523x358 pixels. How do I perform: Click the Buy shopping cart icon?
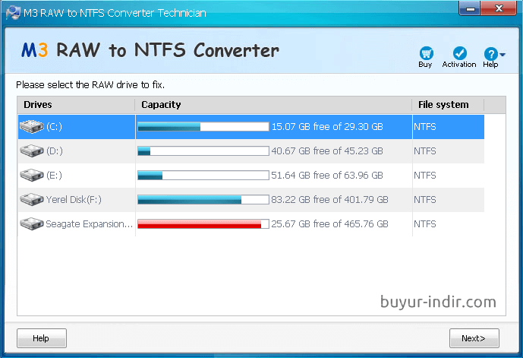[426, 53]
